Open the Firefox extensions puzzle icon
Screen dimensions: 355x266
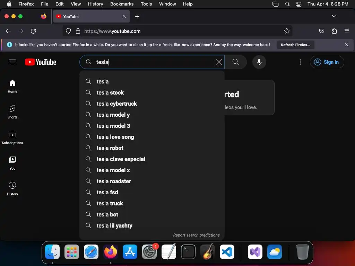click(334, 31)
